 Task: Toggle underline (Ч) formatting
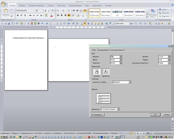click(x=25, y=15)
